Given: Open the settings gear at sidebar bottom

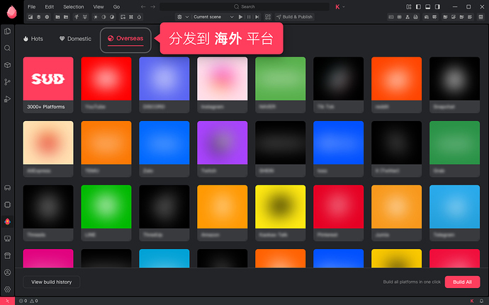Looking at the screenshot, I should point(8,289).
